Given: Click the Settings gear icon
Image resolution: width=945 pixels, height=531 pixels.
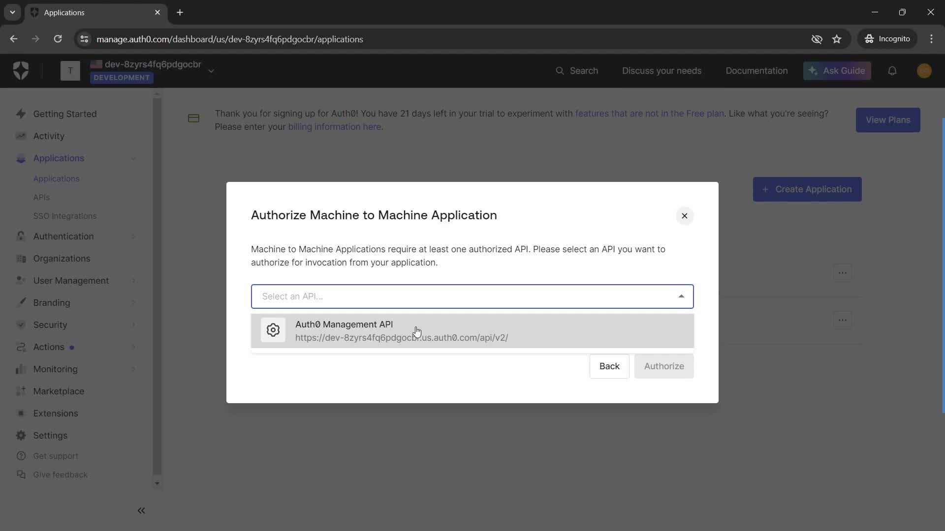Looking at the screenshot, I should [x=21, y=435].
